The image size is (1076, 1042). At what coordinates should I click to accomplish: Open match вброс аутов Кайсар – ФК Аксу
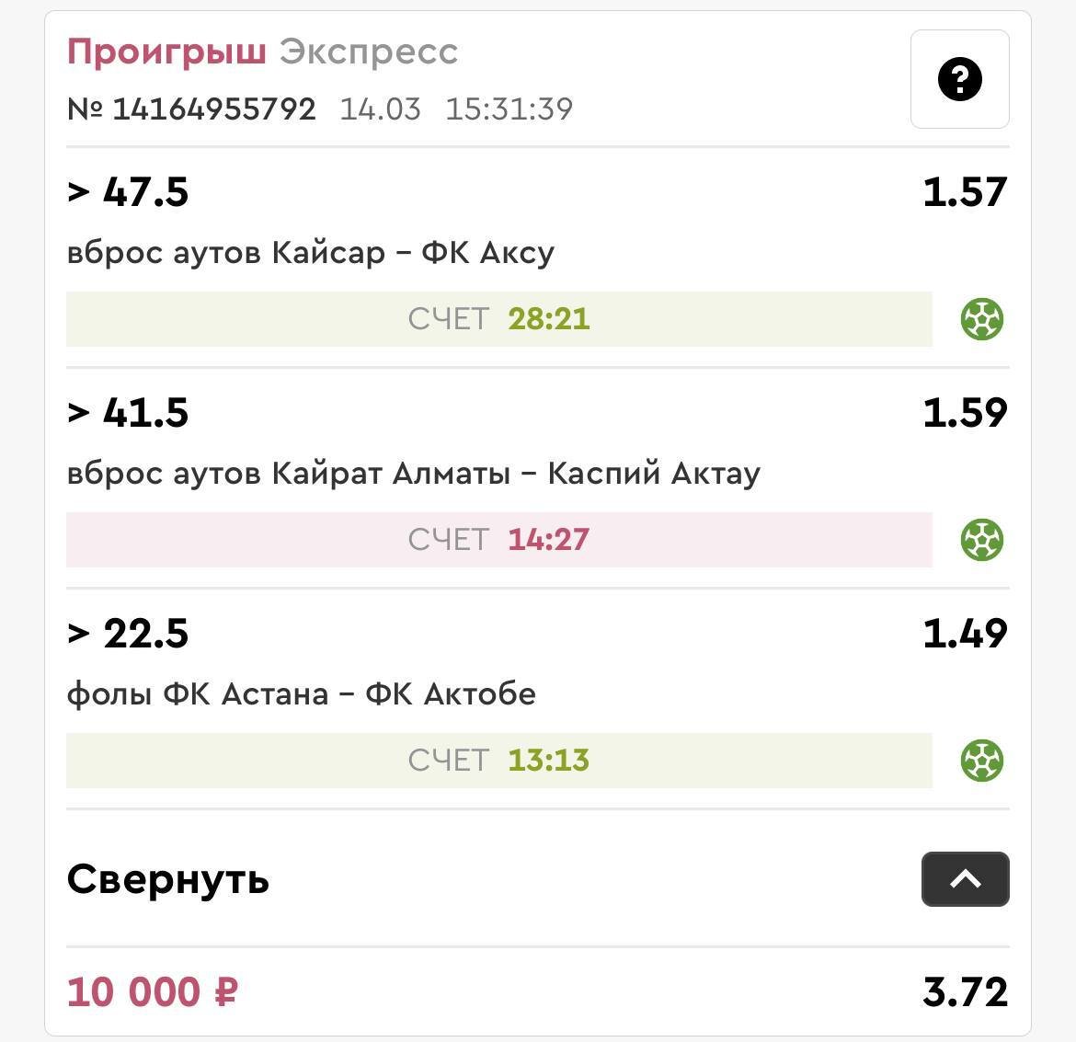(x=311, y=252)
